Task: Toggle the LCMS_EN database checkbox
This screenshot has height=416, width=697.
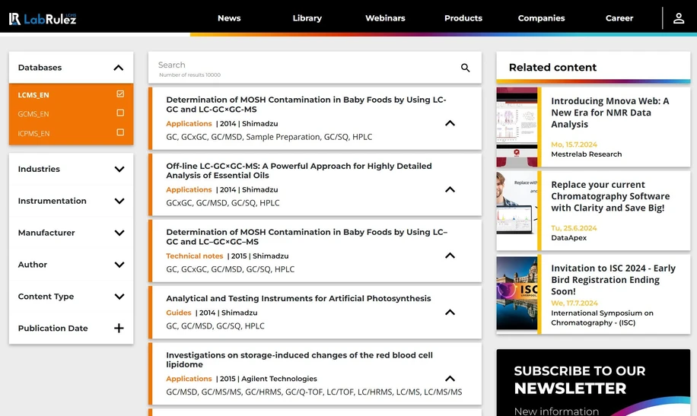Action: (x=120, y=94)
